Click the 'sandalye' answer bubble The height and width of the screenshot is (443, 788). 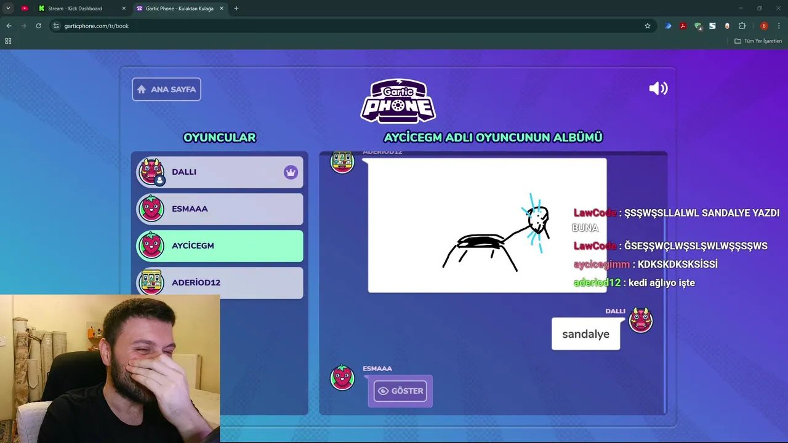[x=585, y=334]
